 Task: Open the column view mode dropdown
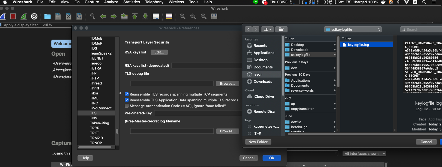point(267,29)
